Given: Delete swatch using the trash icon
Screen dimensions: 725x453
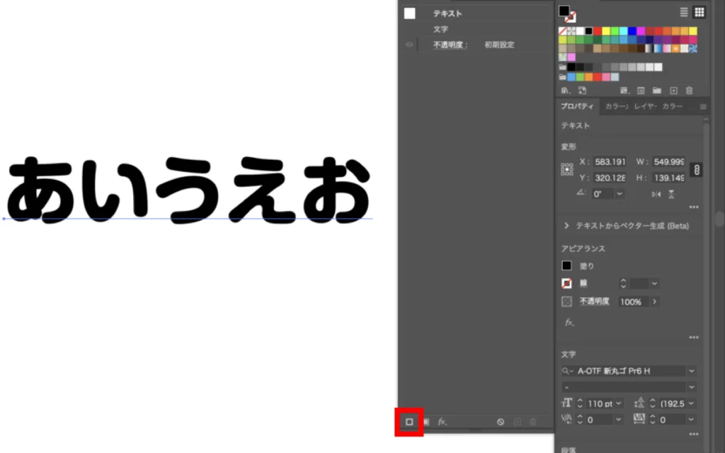Looking at the screenshot, I should point(689,91).
